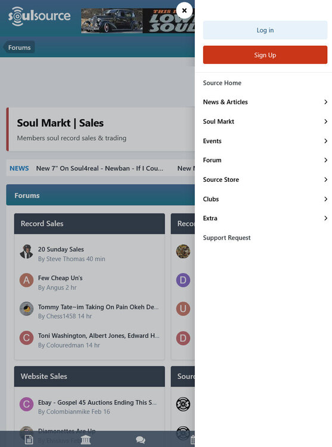
Task: Click Chess1458's avatar
Action: coord(26,309)
